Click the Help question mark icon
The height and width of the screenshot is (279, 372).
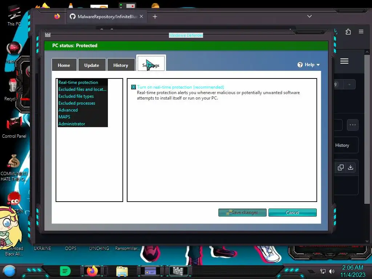(x=300, y=65)
